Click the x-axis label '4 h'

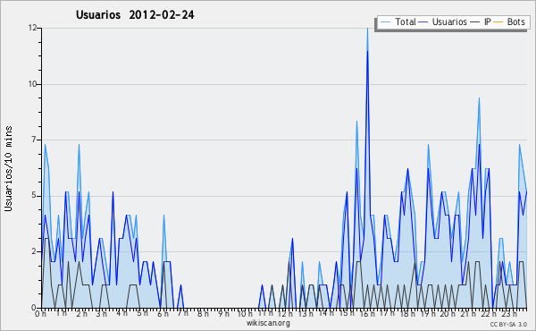(121, 313)
